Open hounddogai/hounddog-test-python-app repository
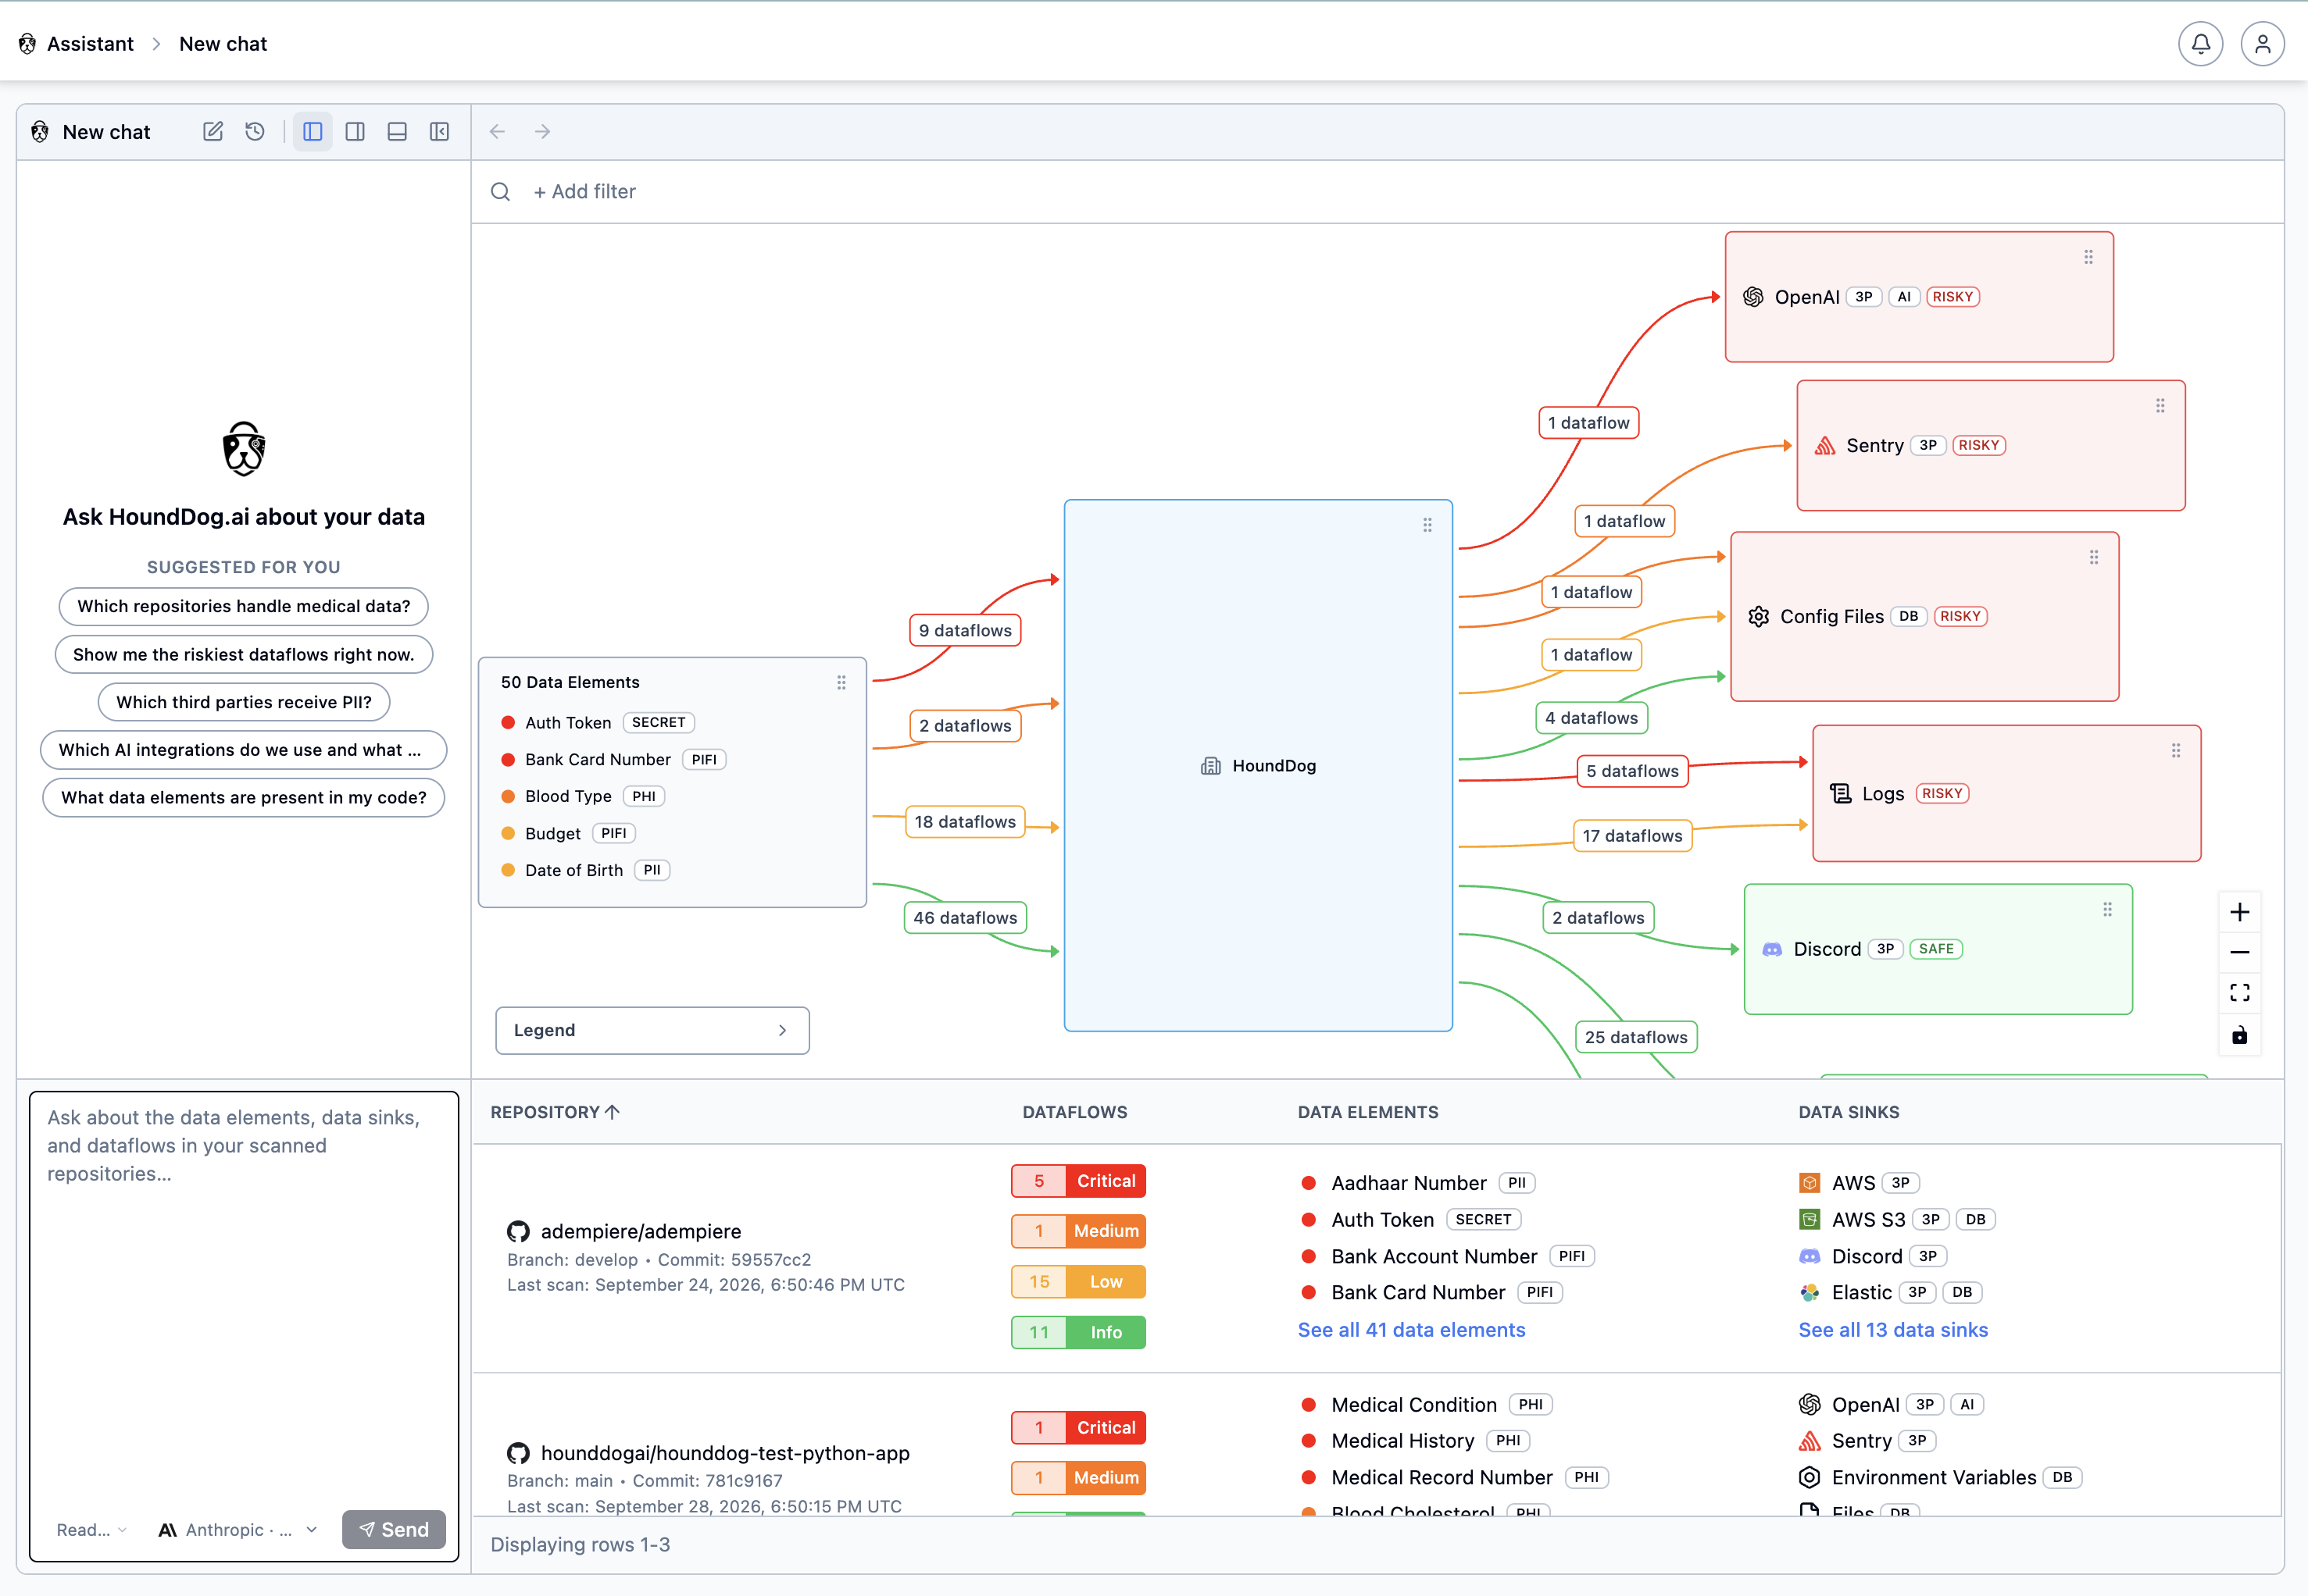Viewport: 2308px width, 1596px height. click(x=725, y=1454)
